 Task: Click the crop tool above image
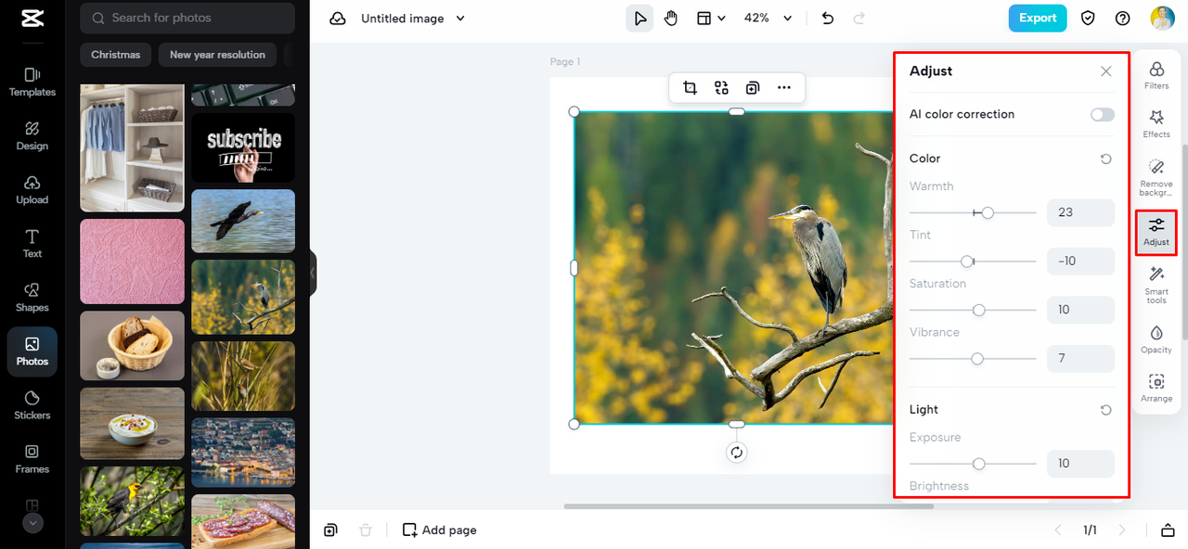[x=690, y=88]
